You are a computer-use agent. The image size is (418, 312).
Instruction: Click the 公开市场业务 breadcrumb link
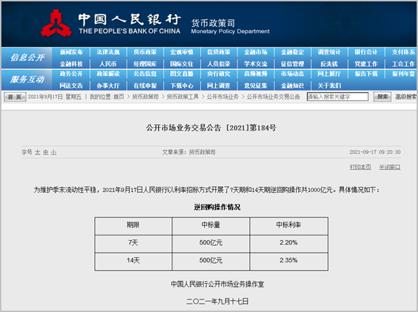223,97
